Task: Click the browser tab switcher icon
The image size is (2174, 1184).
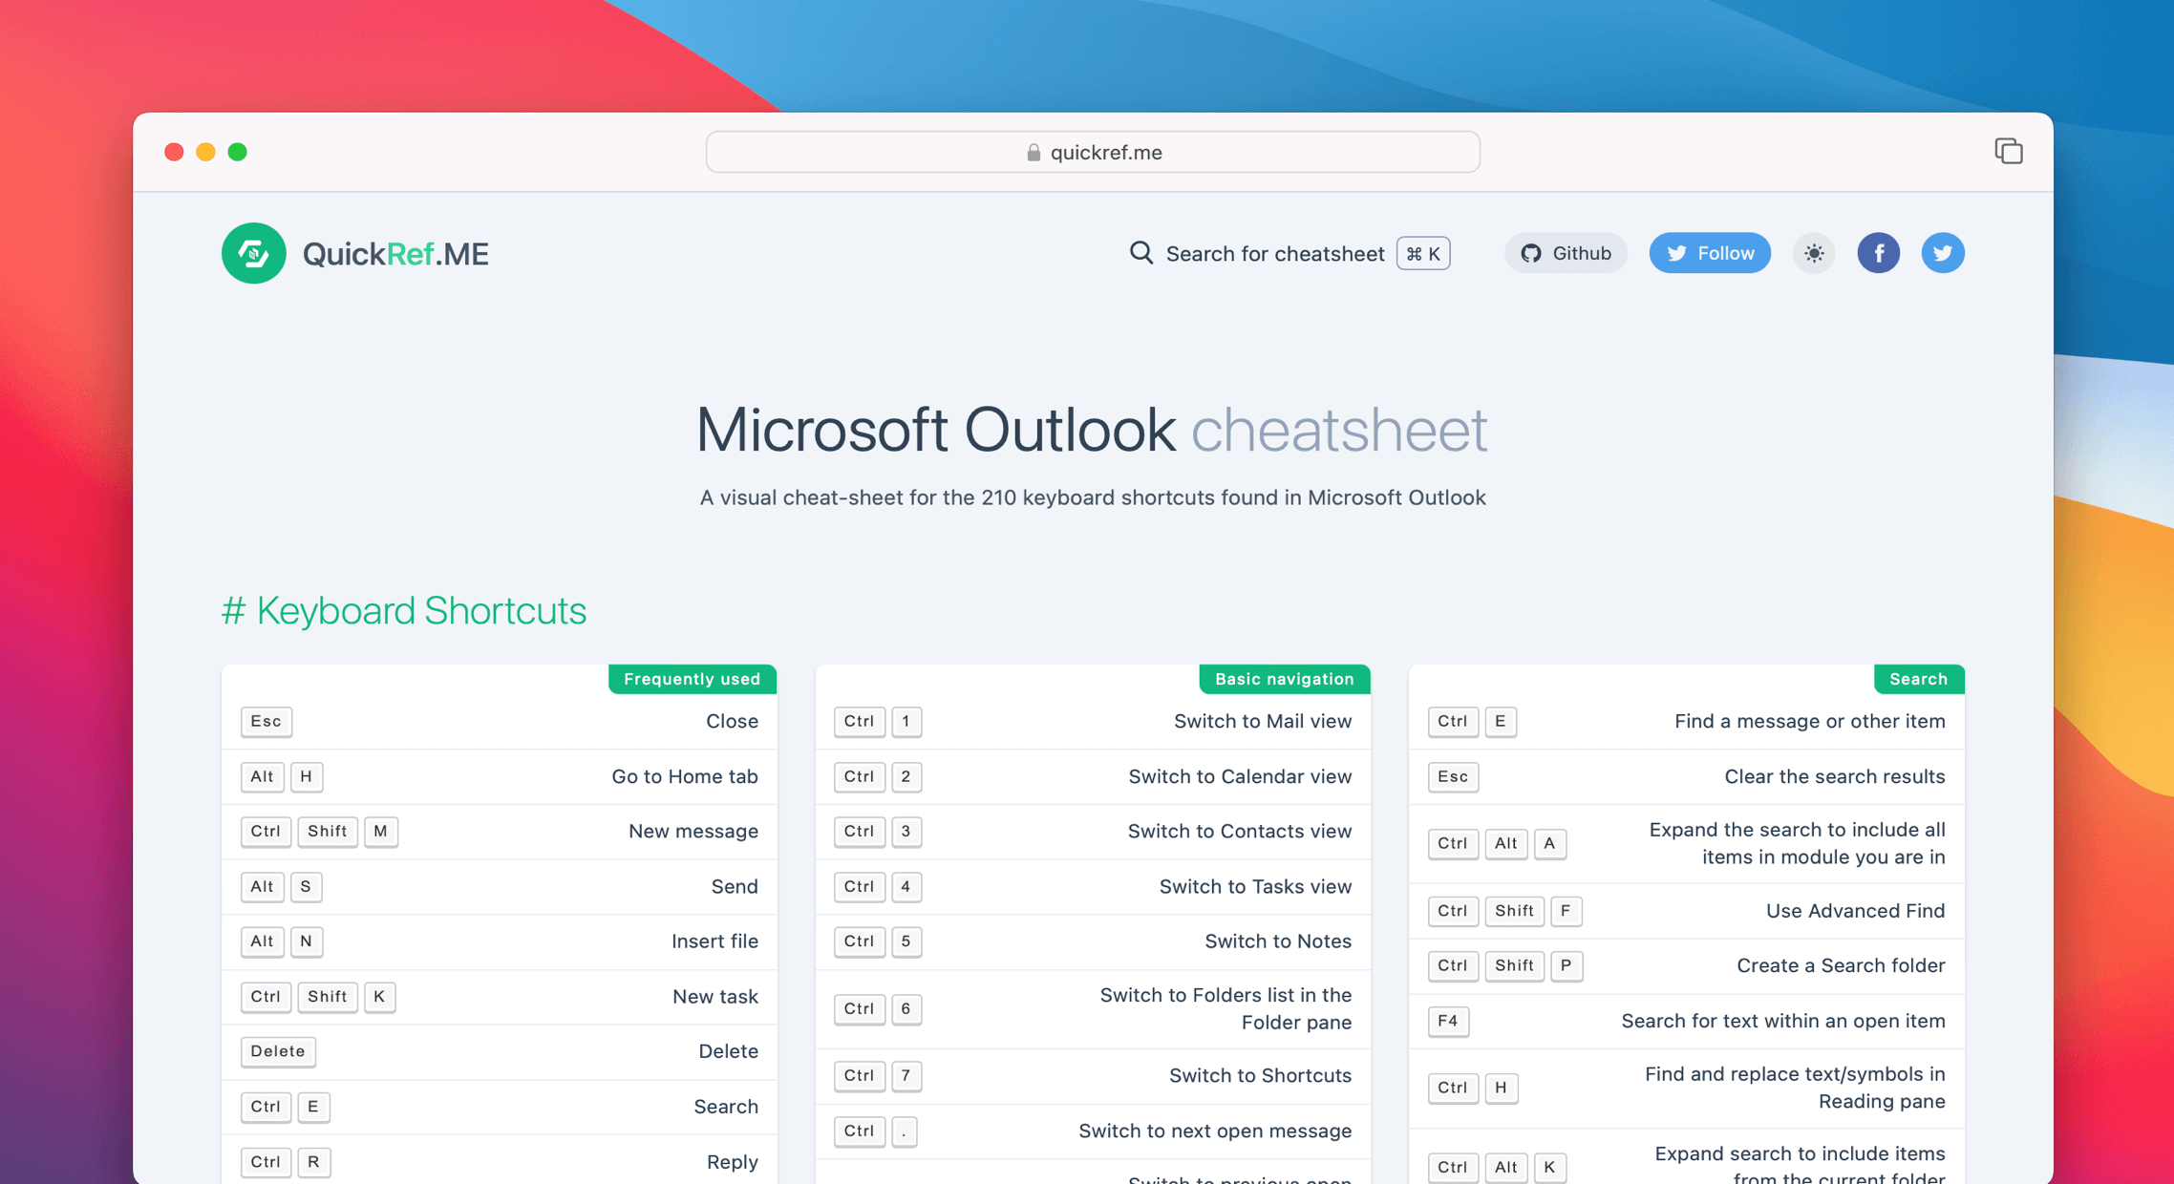Action: click(x=2010, y=150)
